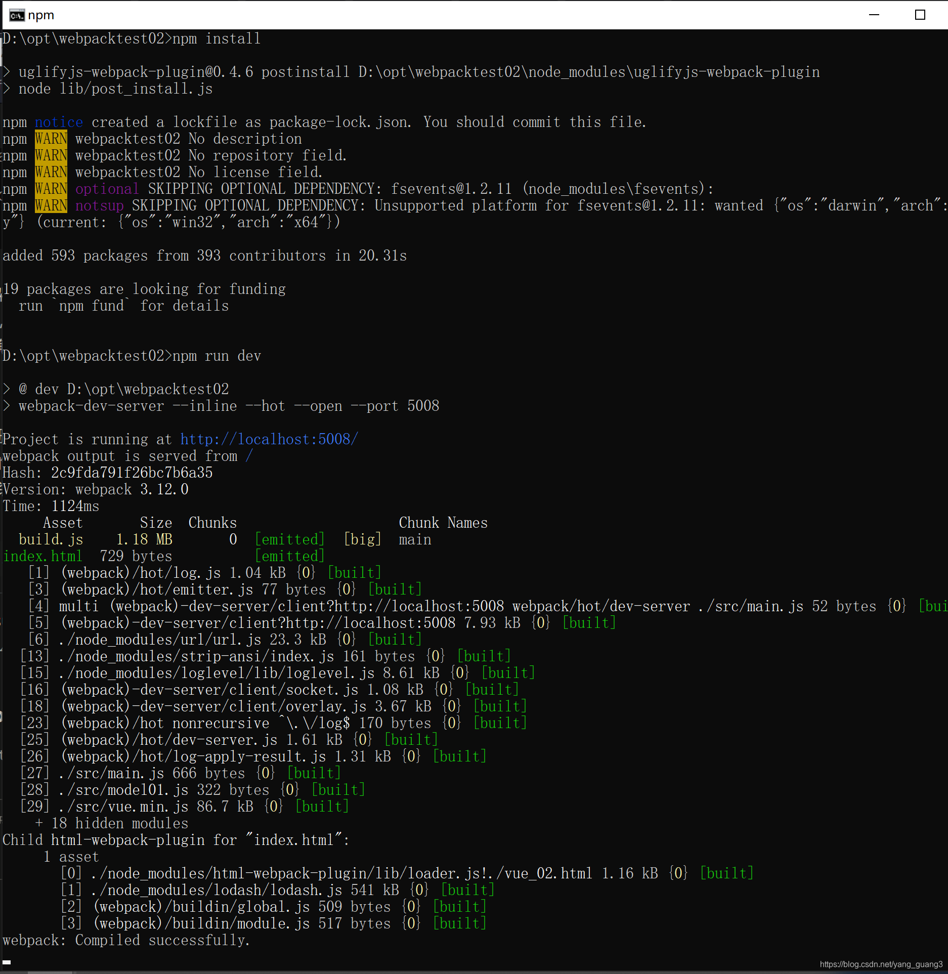The image size is (948, 974).
Task: Click the '(webpack)/buildin/global.js' row
Action: (x=273, y=907)
